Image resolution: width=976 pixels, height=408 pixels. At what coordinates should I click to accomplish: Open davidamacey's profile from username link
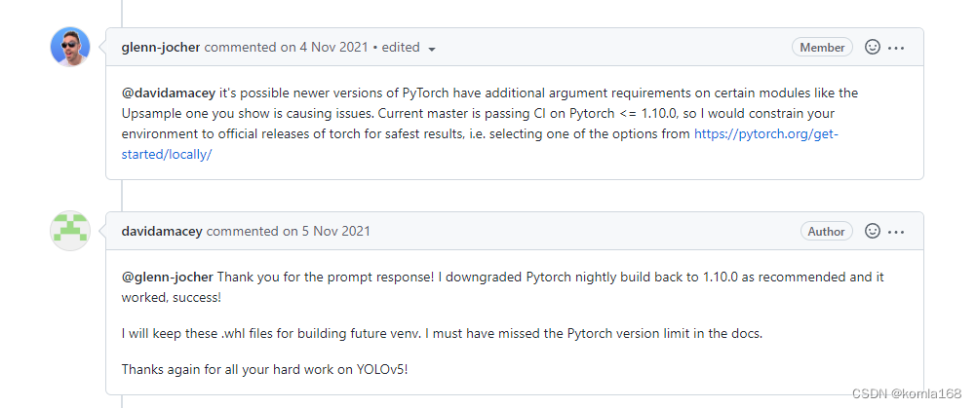(162, 231)
